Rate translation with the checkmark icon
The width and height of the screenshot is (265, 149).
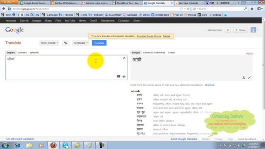click(x=249, y=77)
